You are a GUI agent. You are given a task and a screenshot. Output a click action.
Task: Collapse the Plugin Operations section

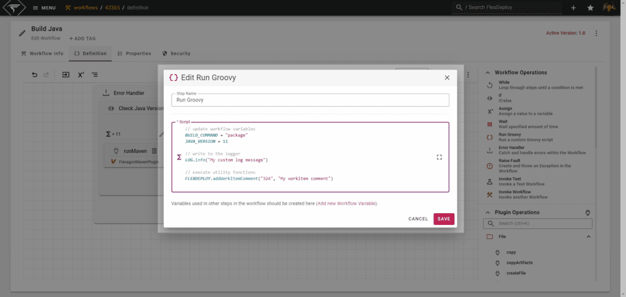pos(487,213)
